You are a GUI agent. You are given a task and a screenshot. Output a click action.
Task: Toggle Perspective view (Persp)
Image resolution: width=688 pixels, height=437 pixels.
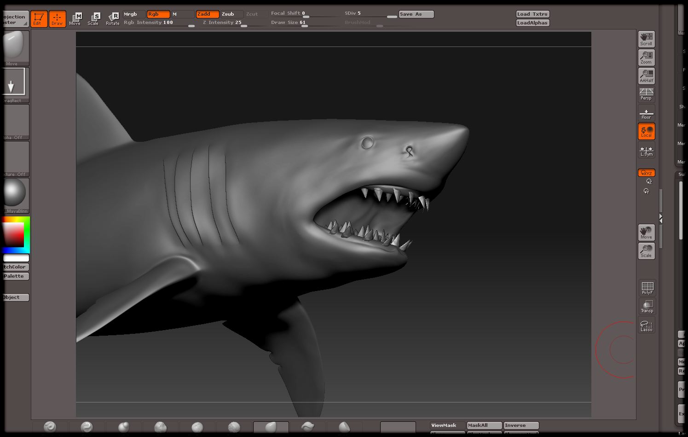pyautogui.click(x=646, y=94)
